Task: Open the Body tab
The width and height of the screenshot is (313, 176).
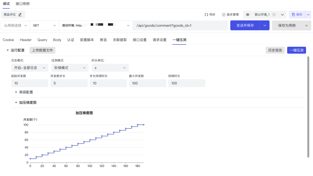Action: click(57, 40)
